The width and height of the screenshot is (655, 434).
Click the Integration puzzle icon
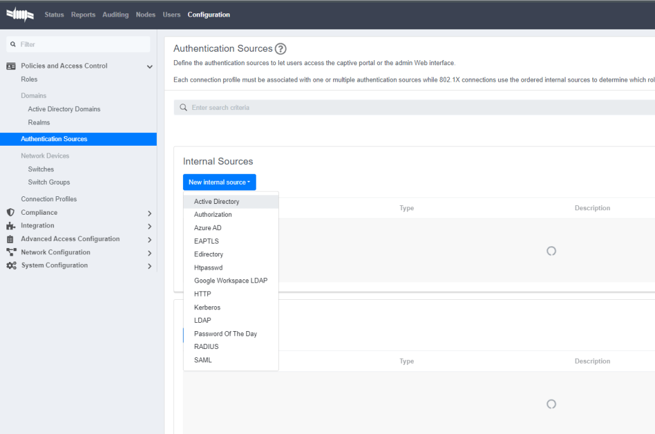pyautogui.click(x=10, y=226)
